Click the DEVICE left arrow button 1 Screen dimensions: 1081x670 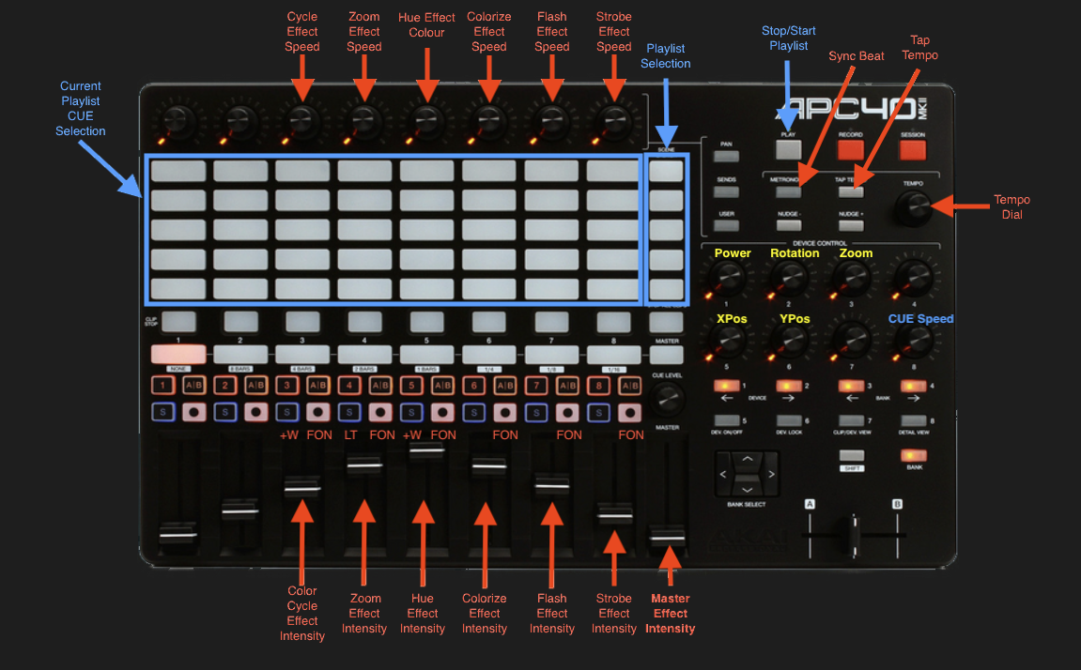[727, 386]
